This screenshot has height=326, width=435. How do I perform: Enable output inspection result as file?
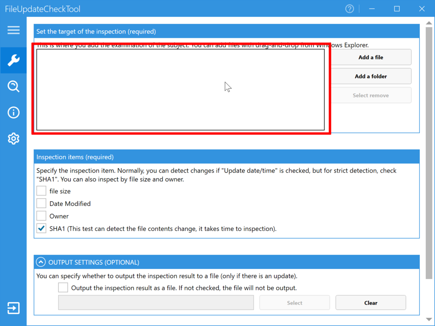pyautogui.click(x=63, y=288)
